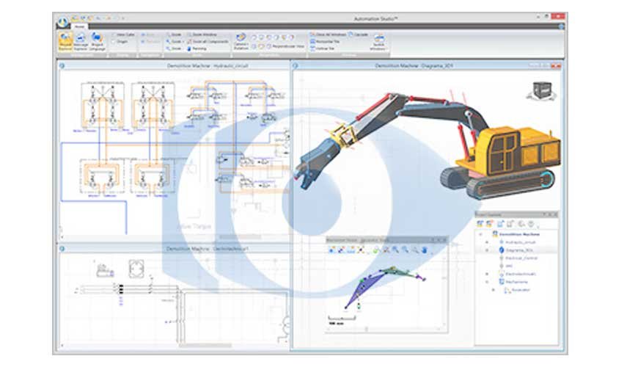Click the 3D navigation view cube
The height and width of the screenshot is (367, 638).
click(542, 90)
